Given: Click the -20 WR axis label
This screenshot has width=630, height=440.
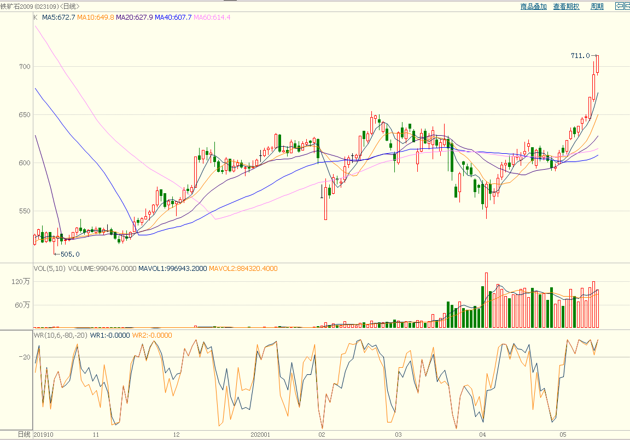Looking at the screenshot, I should coord(25,357).
